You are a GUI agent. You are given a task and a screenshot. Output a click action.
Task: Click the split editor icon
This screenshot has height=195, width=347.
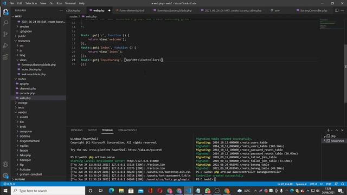[337, 10]
